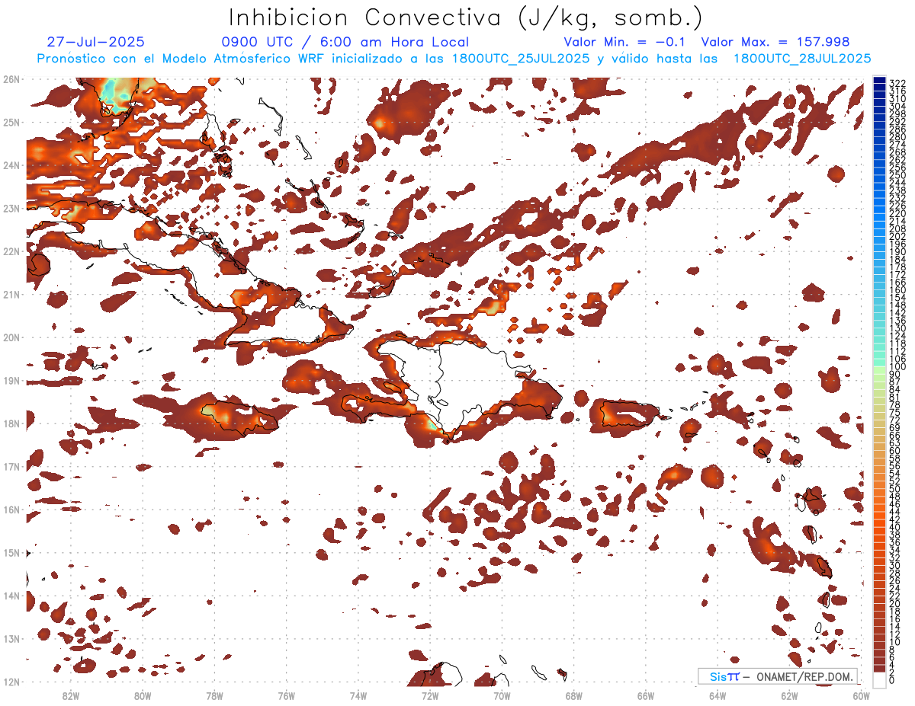The width and height of the screenshot is (915, 706).
Task: Click the 25N latitude label
Action: (x=11, y=122)
